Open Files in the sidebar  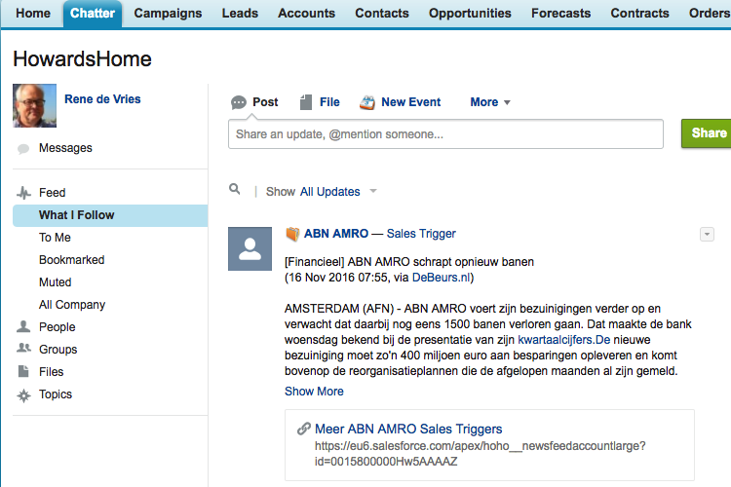(51, 372)
